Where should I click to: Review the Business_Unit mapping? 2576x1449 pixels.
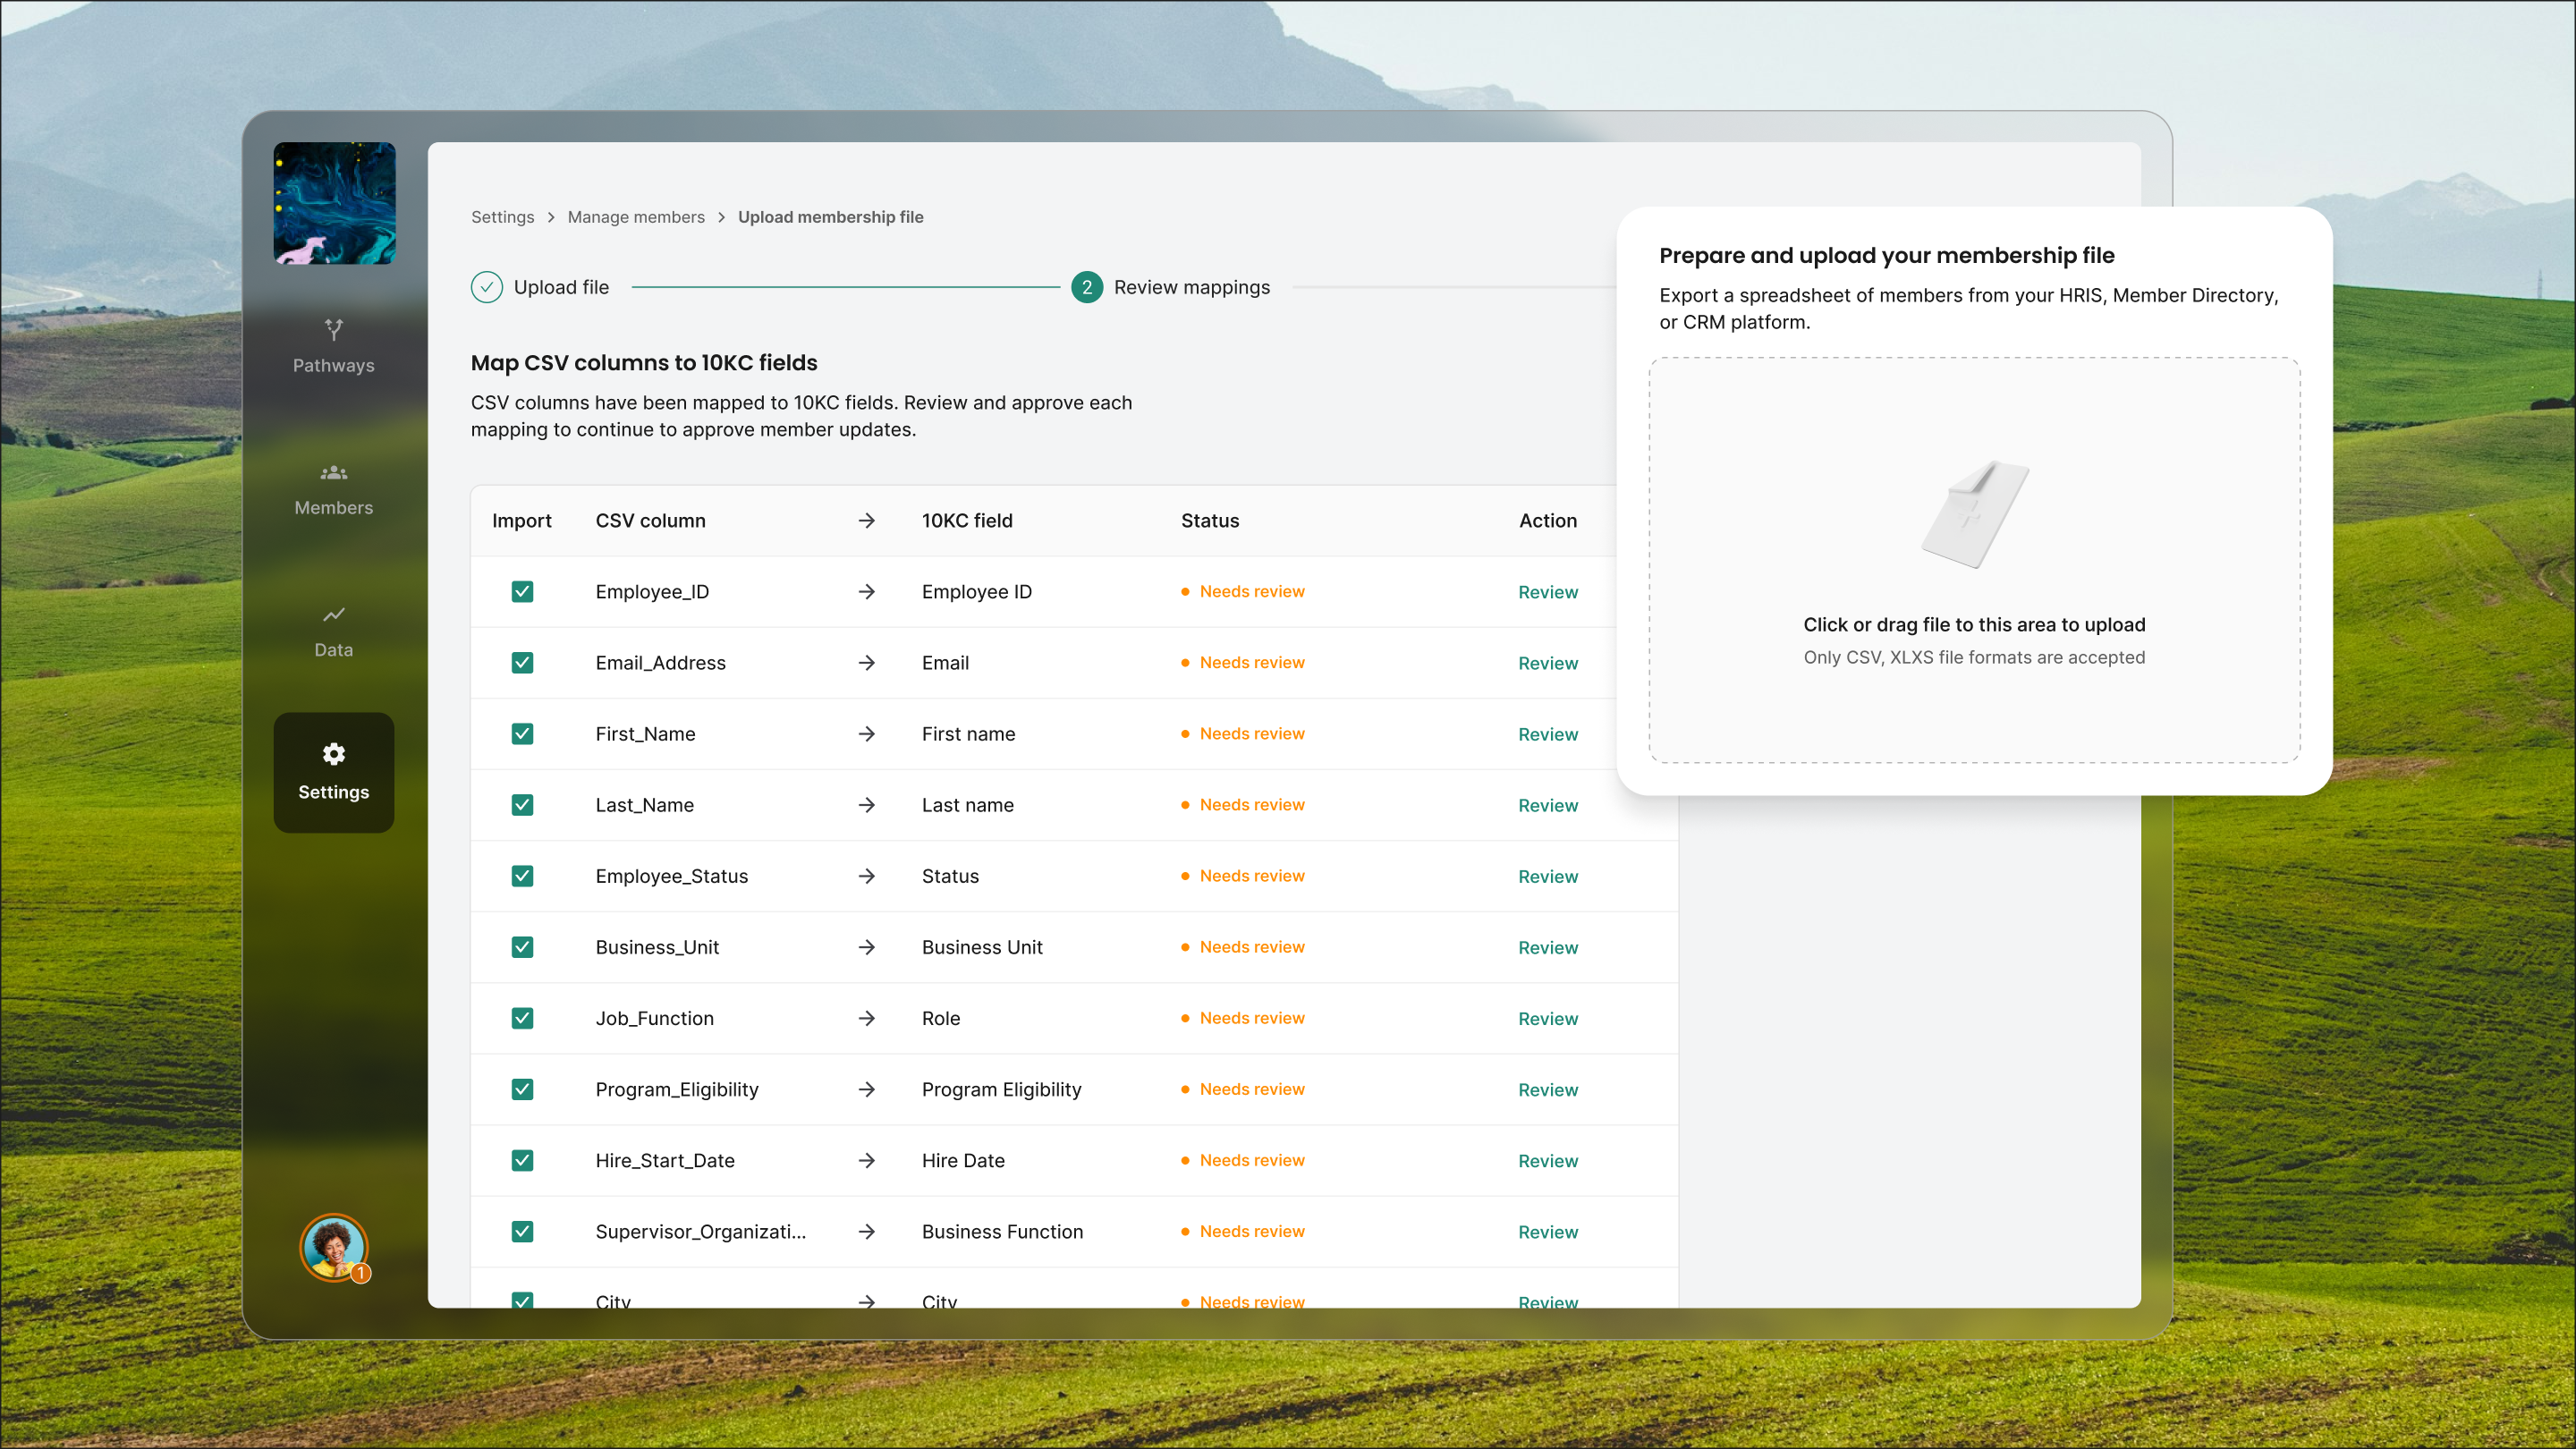point(1547,947)
